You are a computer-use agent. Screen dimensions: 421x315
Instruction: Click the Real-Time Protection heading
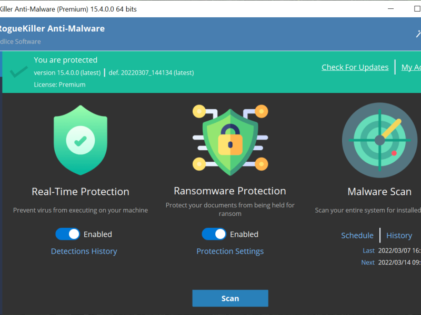pyautogui.click(x=81, y=192)
